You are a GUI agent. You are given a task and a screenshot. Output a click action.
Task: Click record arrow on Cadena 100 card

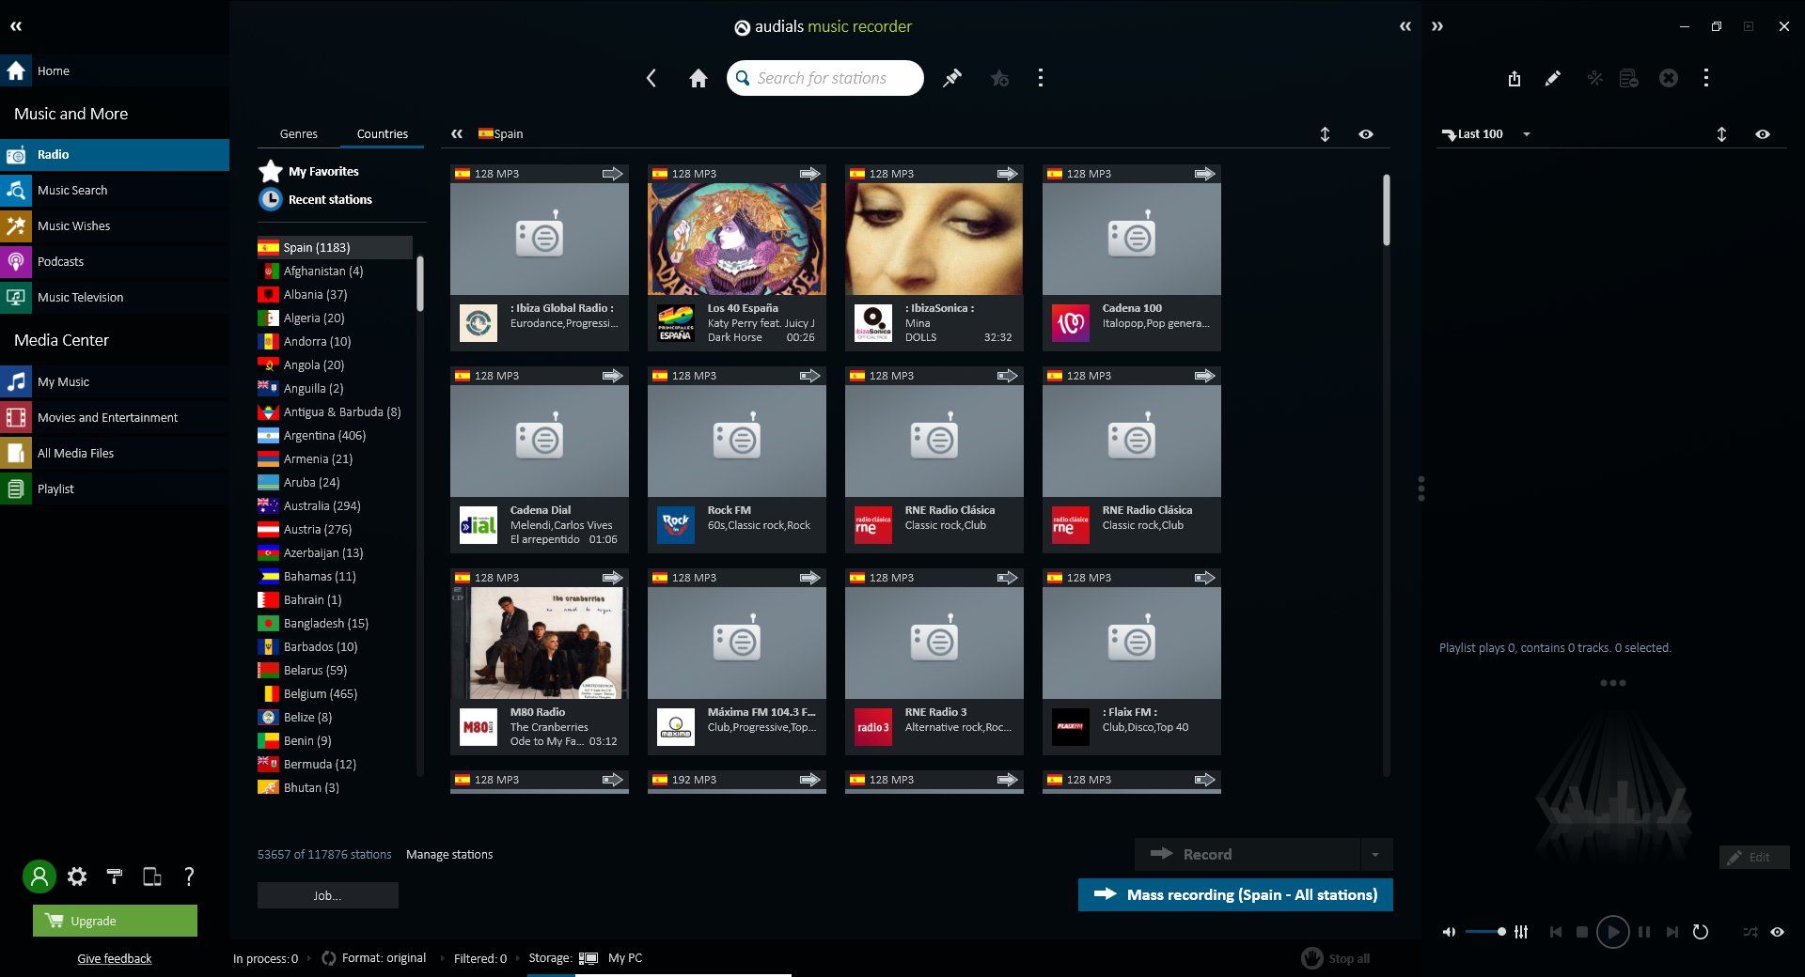click(x=1204, y=174)
